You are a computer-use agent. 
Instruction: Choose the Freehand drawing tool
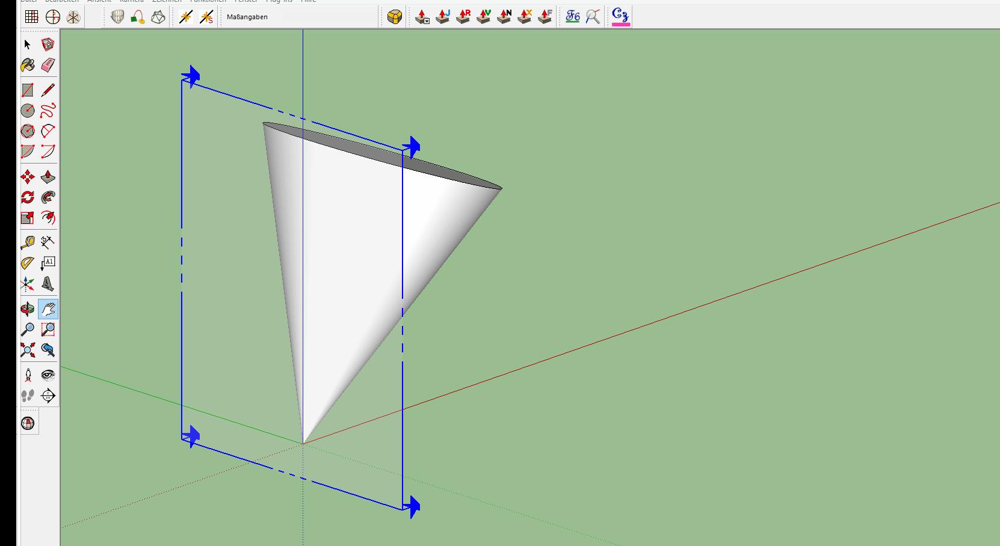tap(48, 111)
